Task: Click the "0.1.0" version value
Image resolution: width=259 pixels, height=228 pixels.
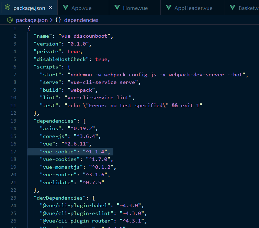Action: pyautogui.click(x=78, y=44)
